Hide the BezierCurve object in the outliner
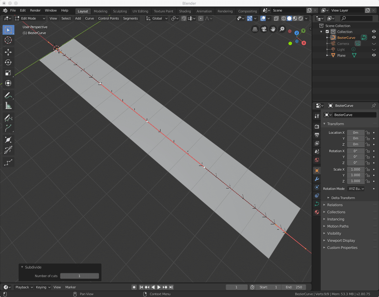The width and height of the screenshot is (379, 297). pos(373,37)
